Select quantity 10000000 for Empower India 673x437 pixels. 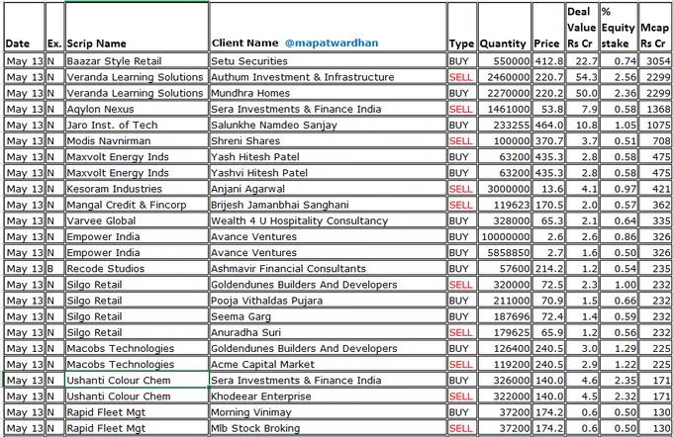(x=505, y=236)
